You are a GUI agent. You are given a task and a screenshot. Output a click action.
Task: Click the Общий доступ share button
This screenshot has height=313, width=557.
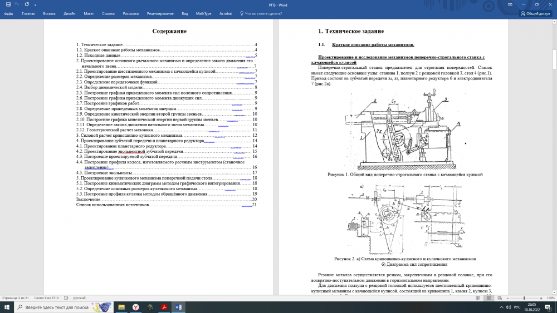(x=536, y=13)
